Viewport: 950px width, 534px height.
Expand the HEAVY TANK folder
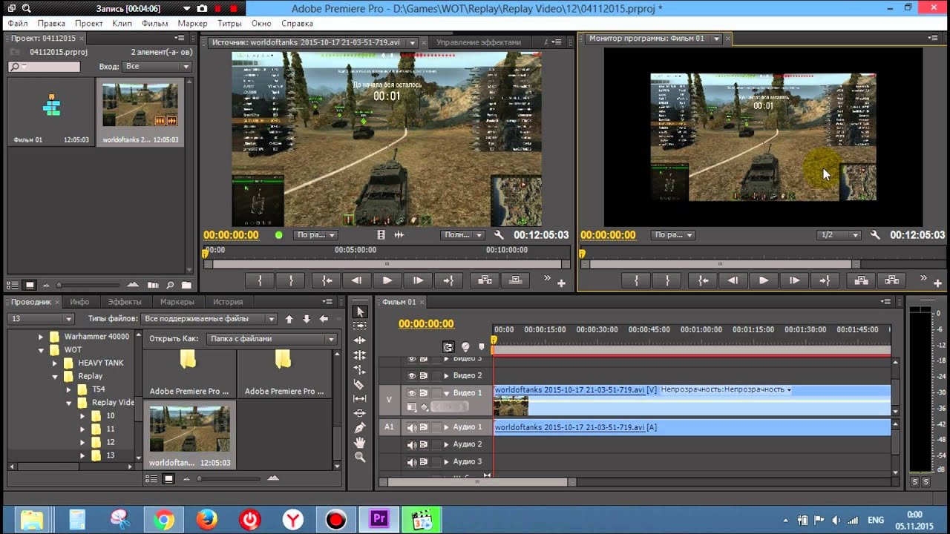(x=55, y=363)
